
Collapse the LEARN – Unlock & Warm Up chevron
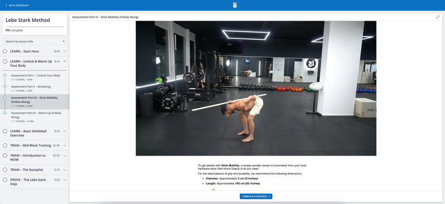click(65, 61)
